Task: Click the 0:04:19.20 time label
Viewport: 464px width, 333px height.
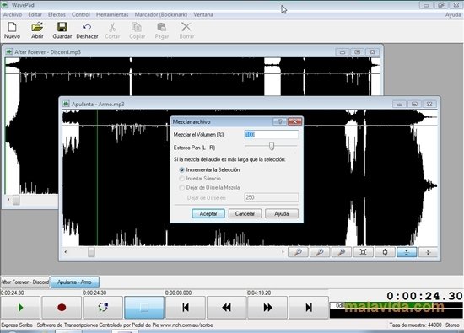Action: click(x=259, y=293)
